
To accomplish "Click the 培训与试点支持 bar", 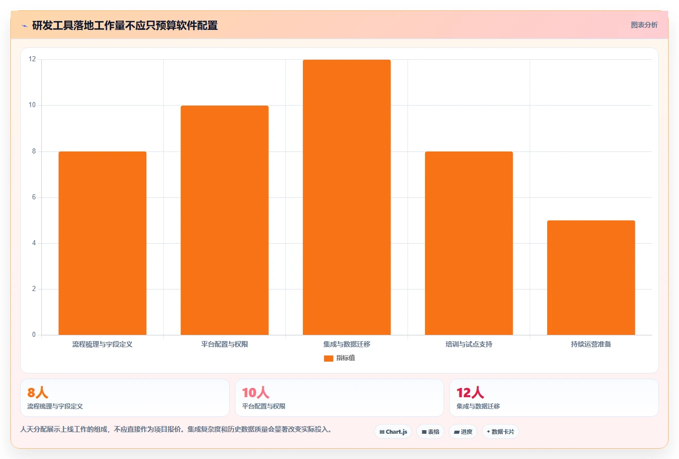I will click(x=469, y=243).
